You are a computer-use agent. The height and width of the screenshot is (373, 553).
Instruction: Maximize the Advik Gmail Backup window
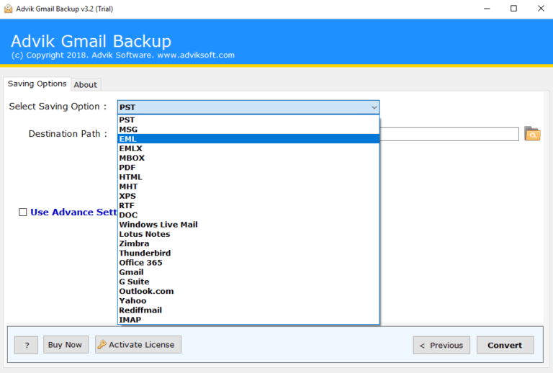point(513,9)
